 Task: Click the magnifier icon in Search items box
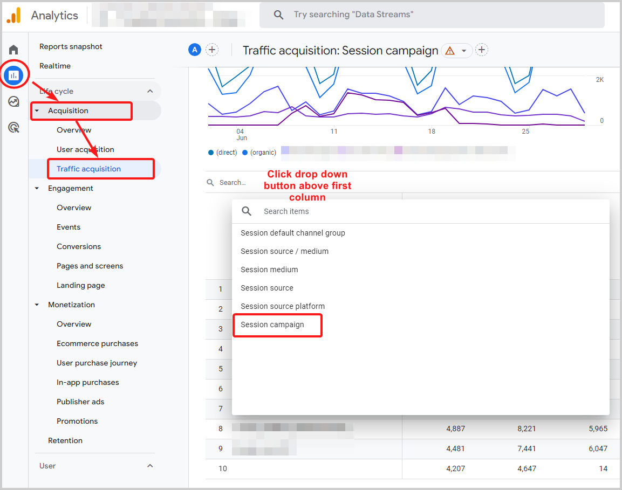coord(247,211)
